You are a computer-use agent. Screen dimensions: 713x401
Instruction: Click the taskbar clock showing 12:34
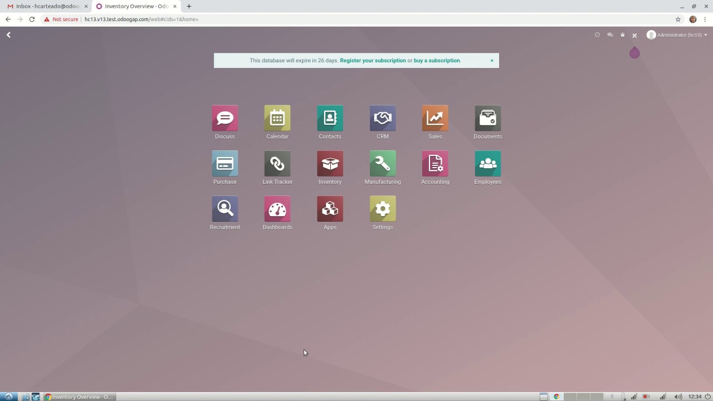click(695, 397)
